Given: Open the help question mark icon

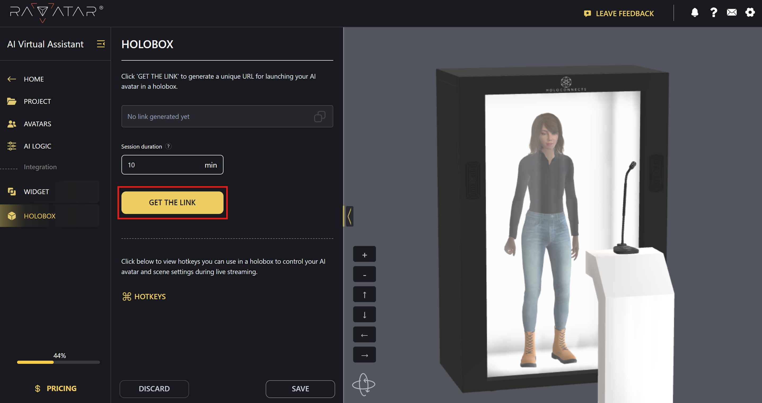Looking at the screenshot, I should point(713,13).
